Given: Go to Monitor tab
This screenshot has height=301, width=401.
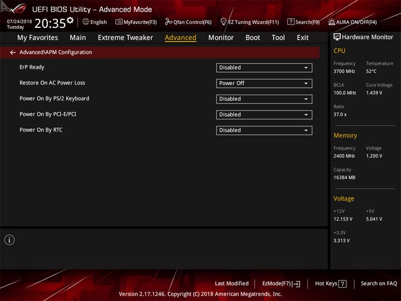Looking at the screenshot, I should click(221, 38).
